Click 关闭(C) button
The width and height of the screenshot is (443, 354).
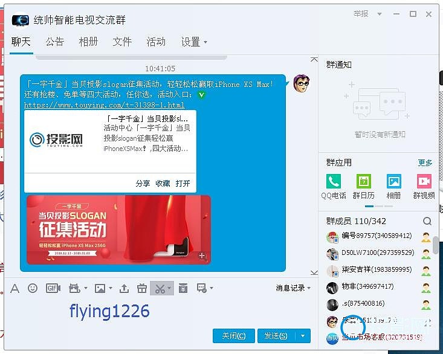point(234,336)
